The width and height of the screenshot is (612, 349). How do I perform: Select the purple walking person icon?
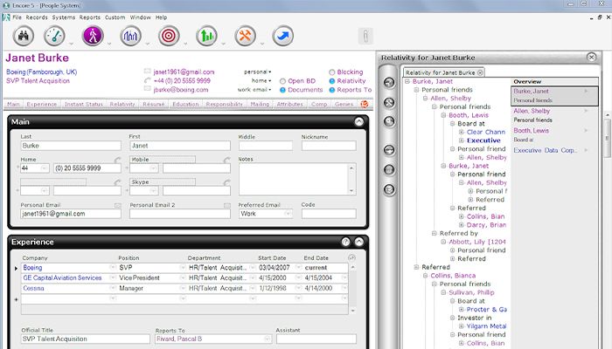[x=93, y=36]
